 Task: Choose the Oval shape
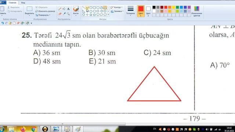click(x=91, y=8)
